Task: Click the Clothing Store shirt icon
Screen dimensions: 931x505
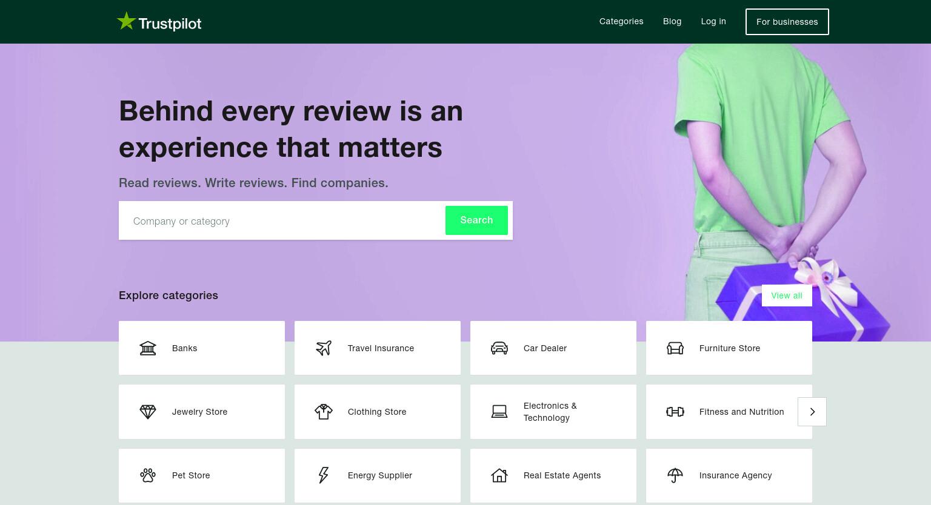Action: point(324,412)
